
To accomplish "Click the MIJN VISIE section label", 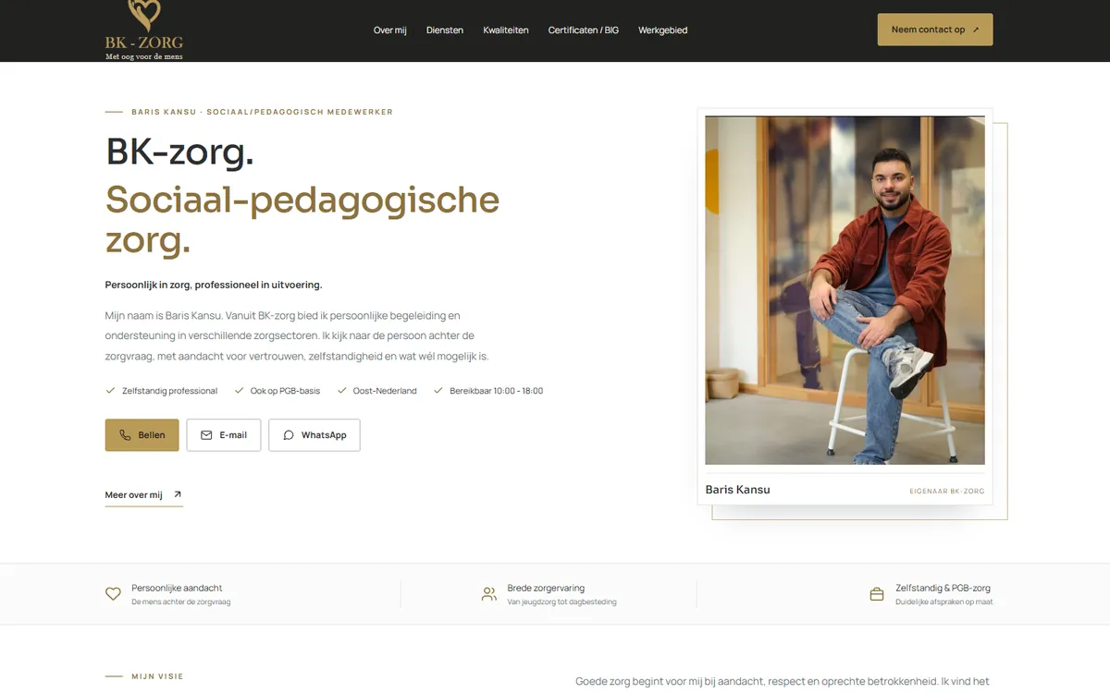I will click(157, 676).
